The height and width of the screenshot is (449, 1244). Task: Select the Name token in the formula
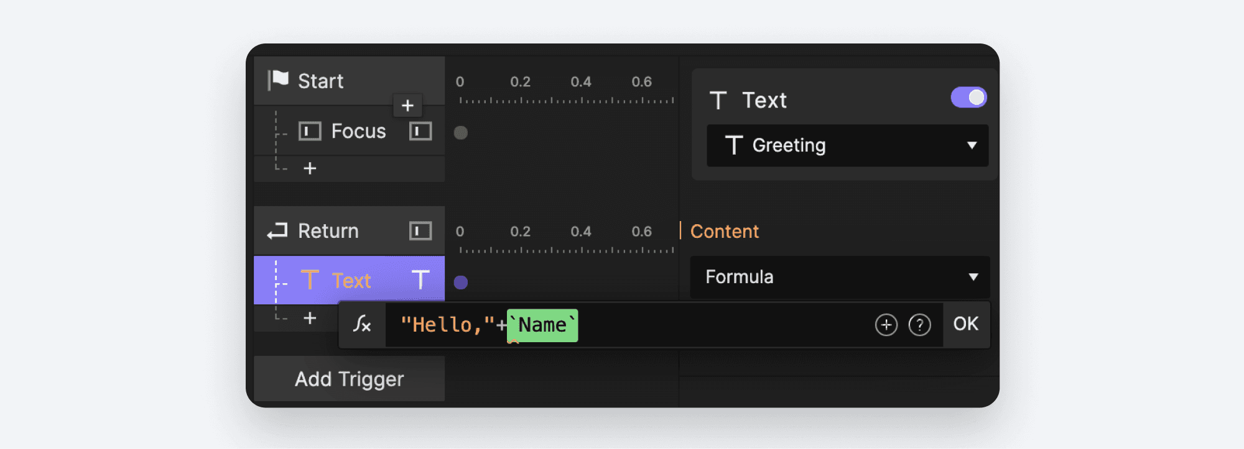[542, 324]
